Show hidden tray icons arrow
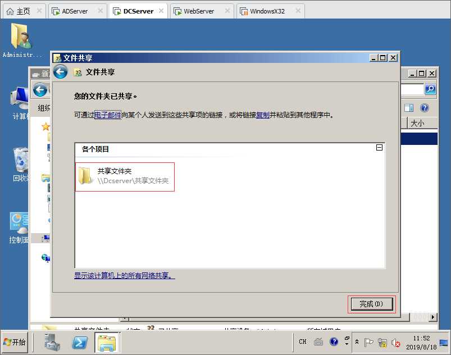The image size is (451, 355). (x=357, y=342)
